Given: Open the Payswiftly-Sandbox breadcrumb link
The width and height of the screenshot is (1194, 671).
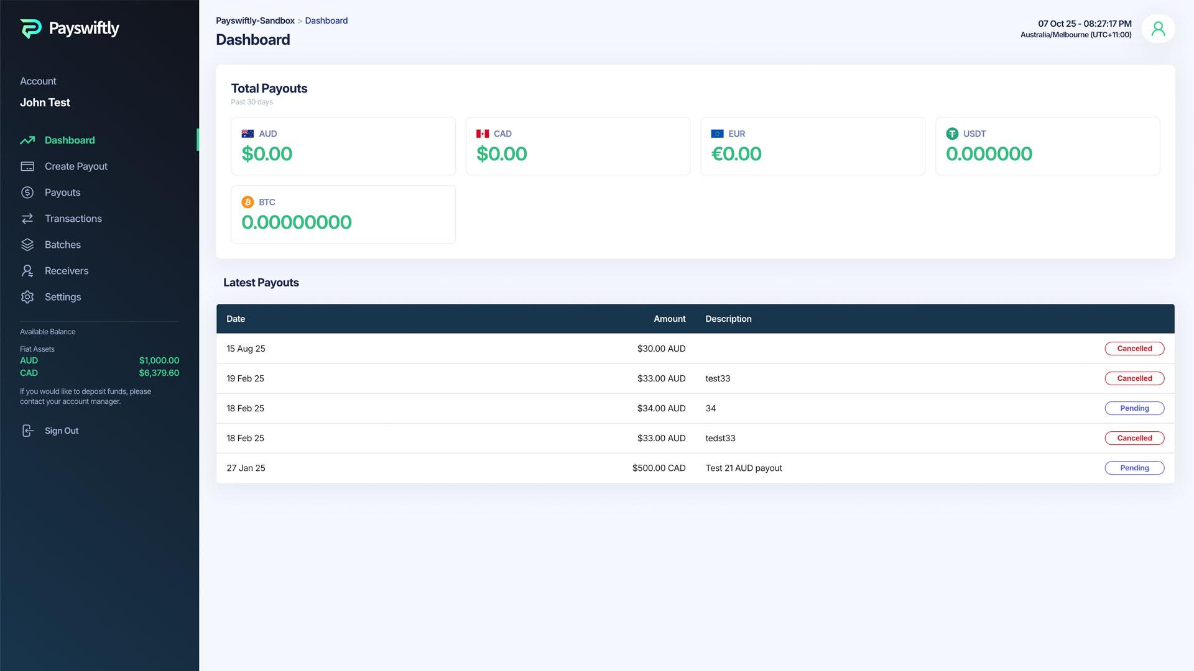Looking at the screenshot, I should click(255, 21).
